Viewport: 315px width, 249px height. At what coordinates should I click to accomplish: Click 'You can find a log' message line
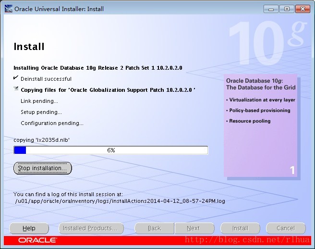68,194
